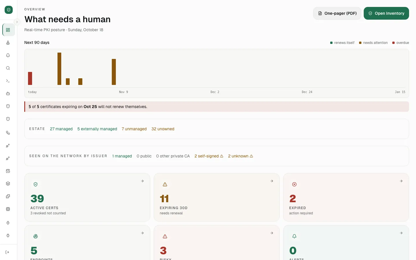Screen dimensions: 416x260
Task: Select "2 unknown" issuer link
Action: pos(241,156)
